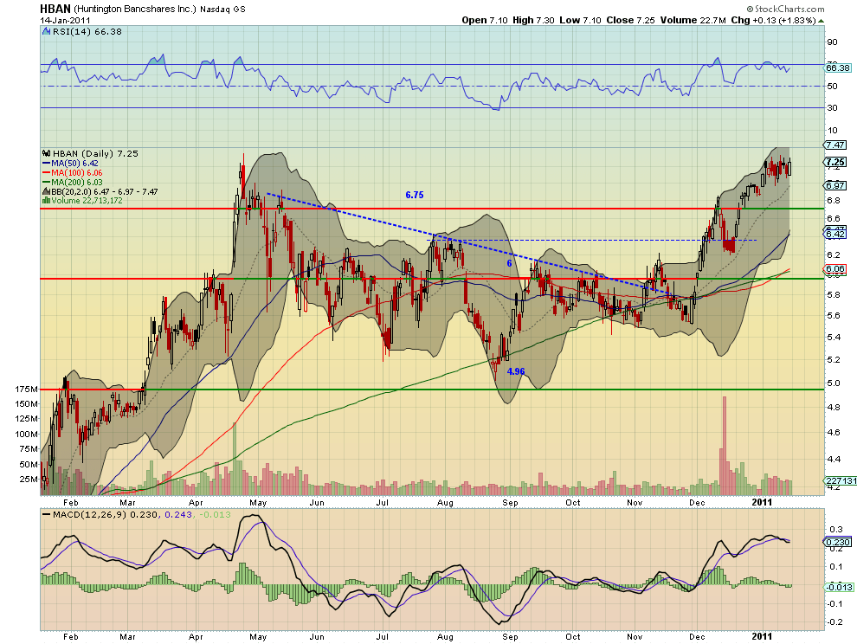Click the 6.75 blue annotation label
857x644 pixels.
point(415,195)
